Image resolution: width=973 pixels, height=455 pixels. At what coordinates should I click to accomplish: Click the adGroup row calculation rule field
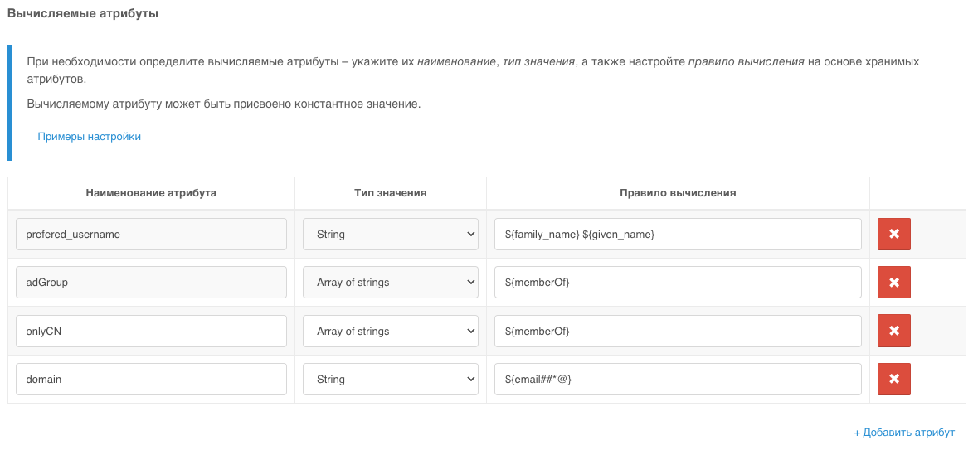point(678,282)
